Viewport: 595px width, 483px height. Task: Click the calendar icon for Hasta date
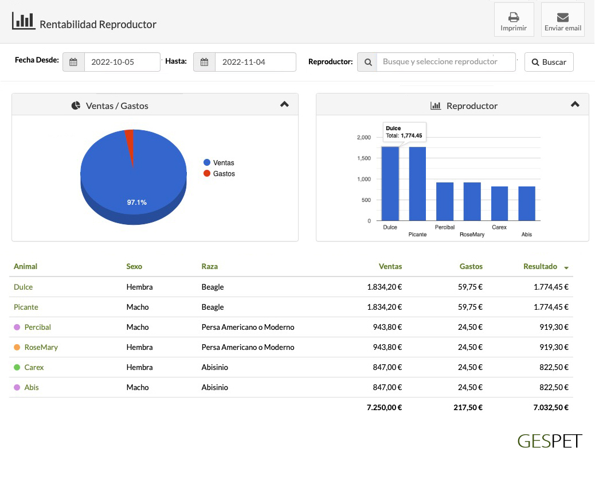click(204, 62)
